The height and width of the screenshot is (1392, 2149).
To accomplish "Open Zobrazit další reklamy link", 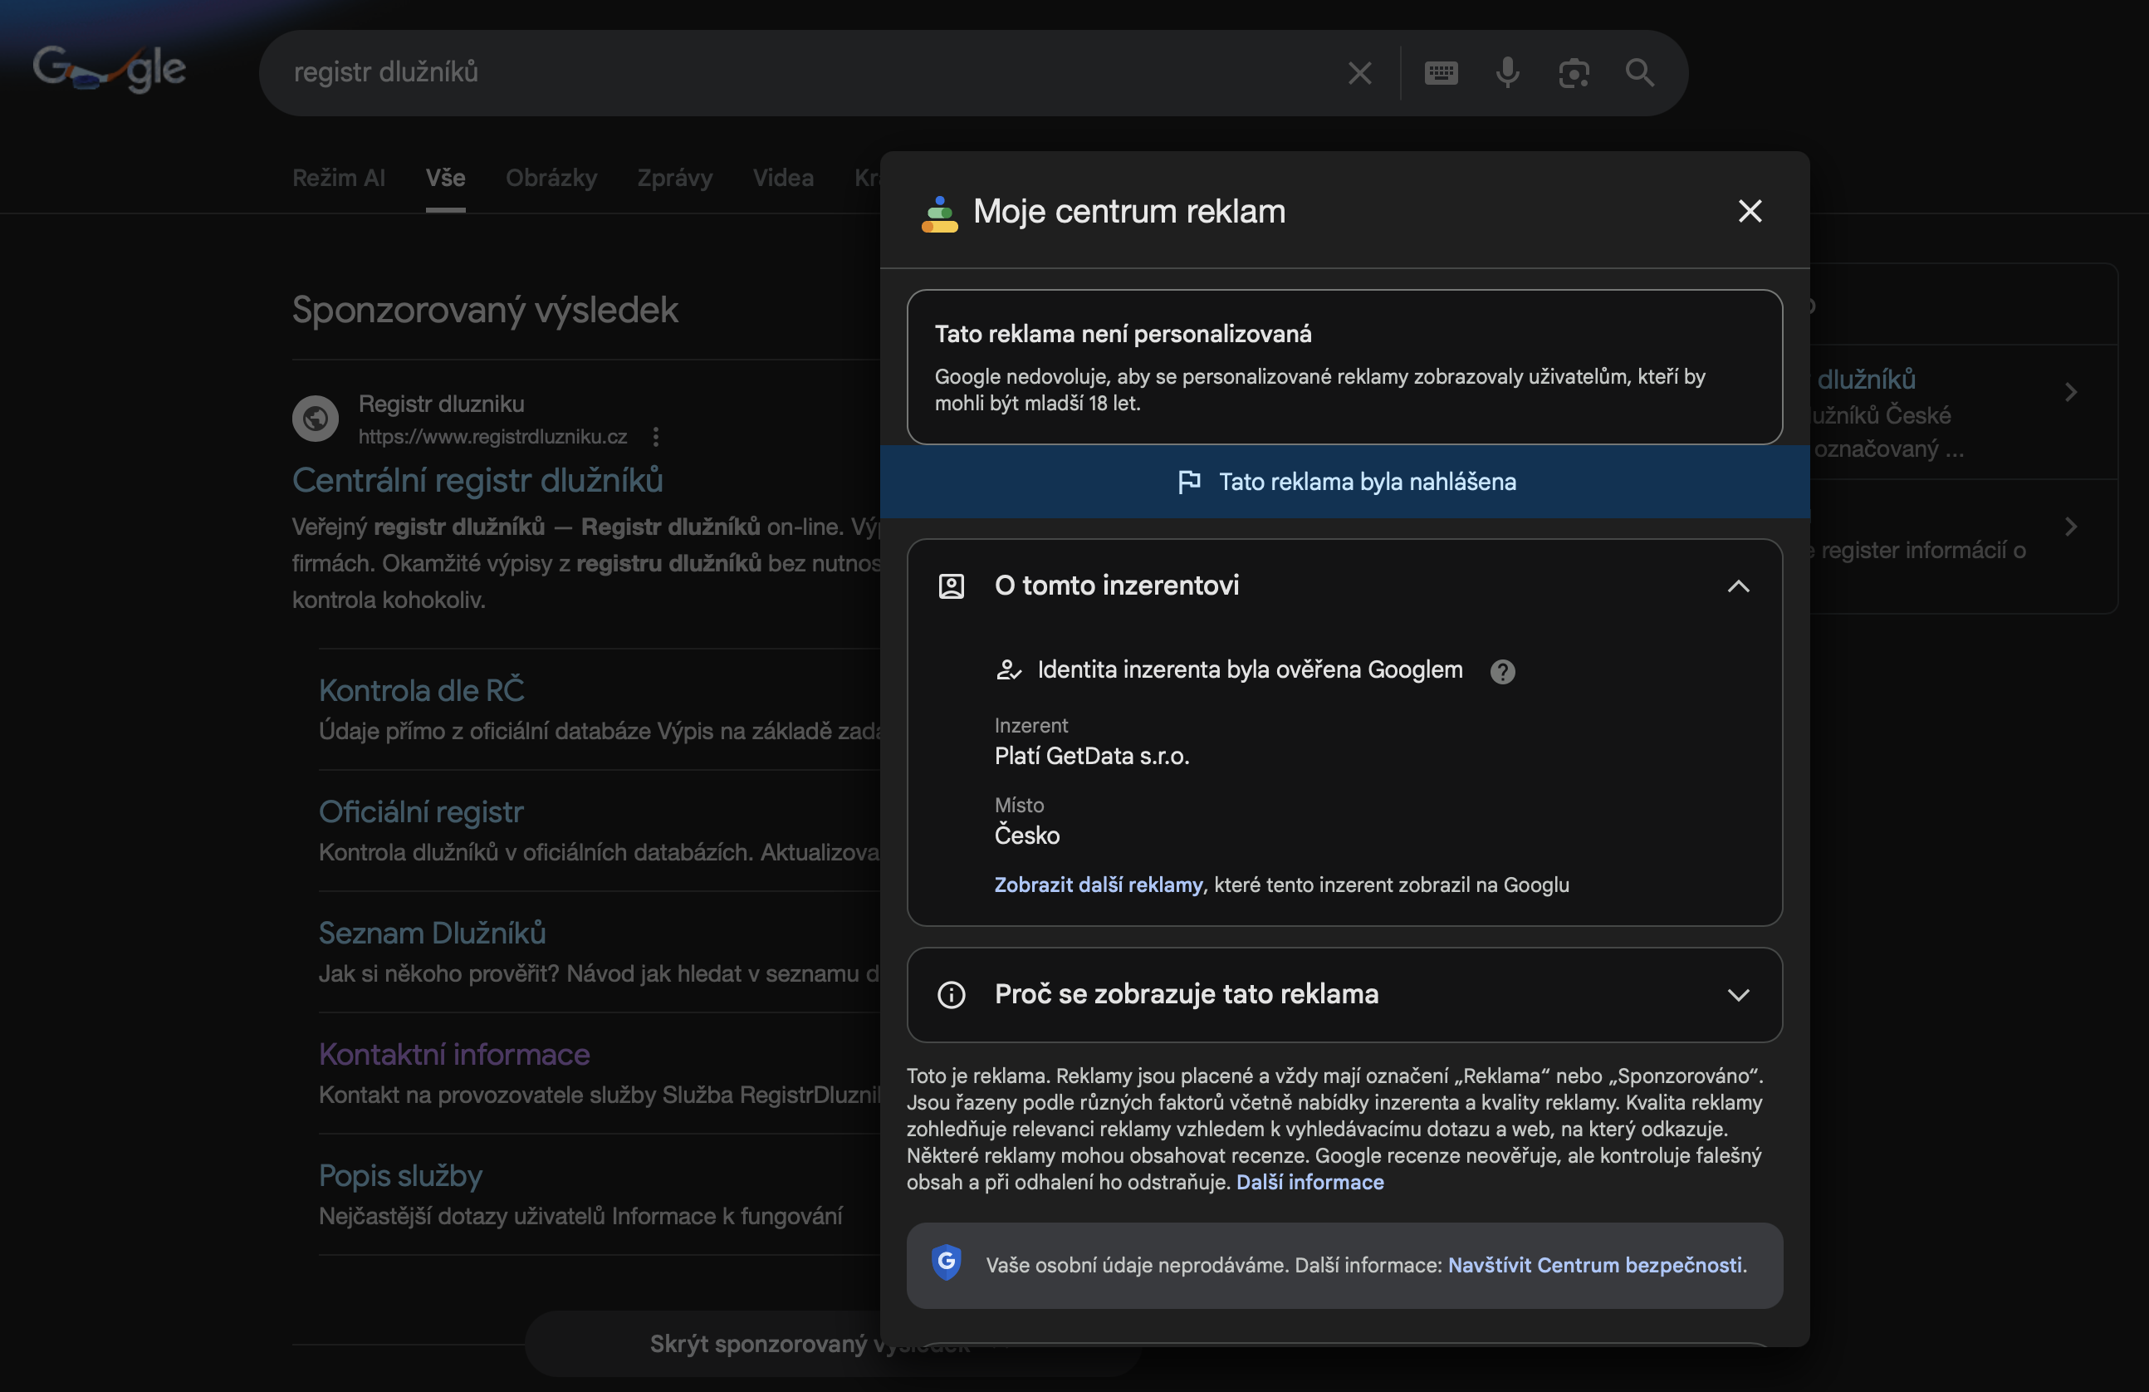I will (1098, 885).
